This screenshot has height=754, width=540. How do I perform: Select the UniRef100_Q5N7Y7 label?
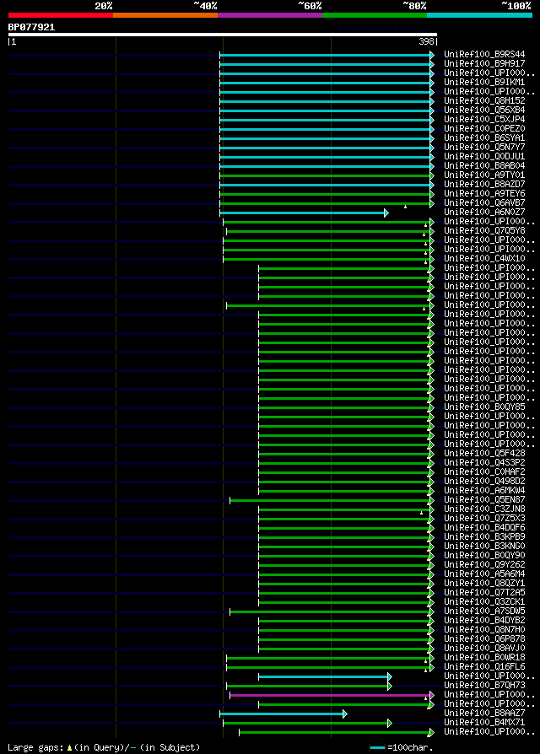[x=484, y=147]
